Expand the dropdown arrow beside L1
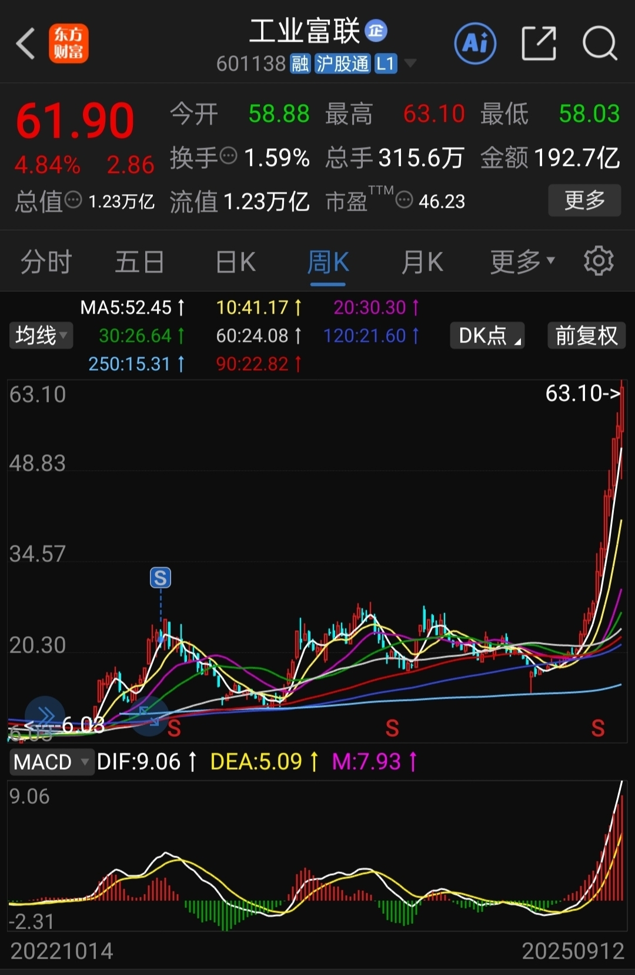Viewport: 635px width, 975px height. click(410, 64)
